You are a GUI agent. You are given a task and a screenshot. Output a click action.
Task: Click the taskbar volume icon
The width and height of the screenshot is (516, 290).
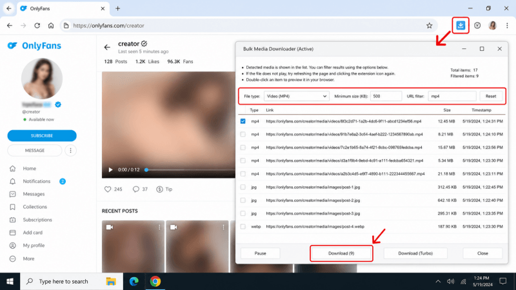point(450,282)
